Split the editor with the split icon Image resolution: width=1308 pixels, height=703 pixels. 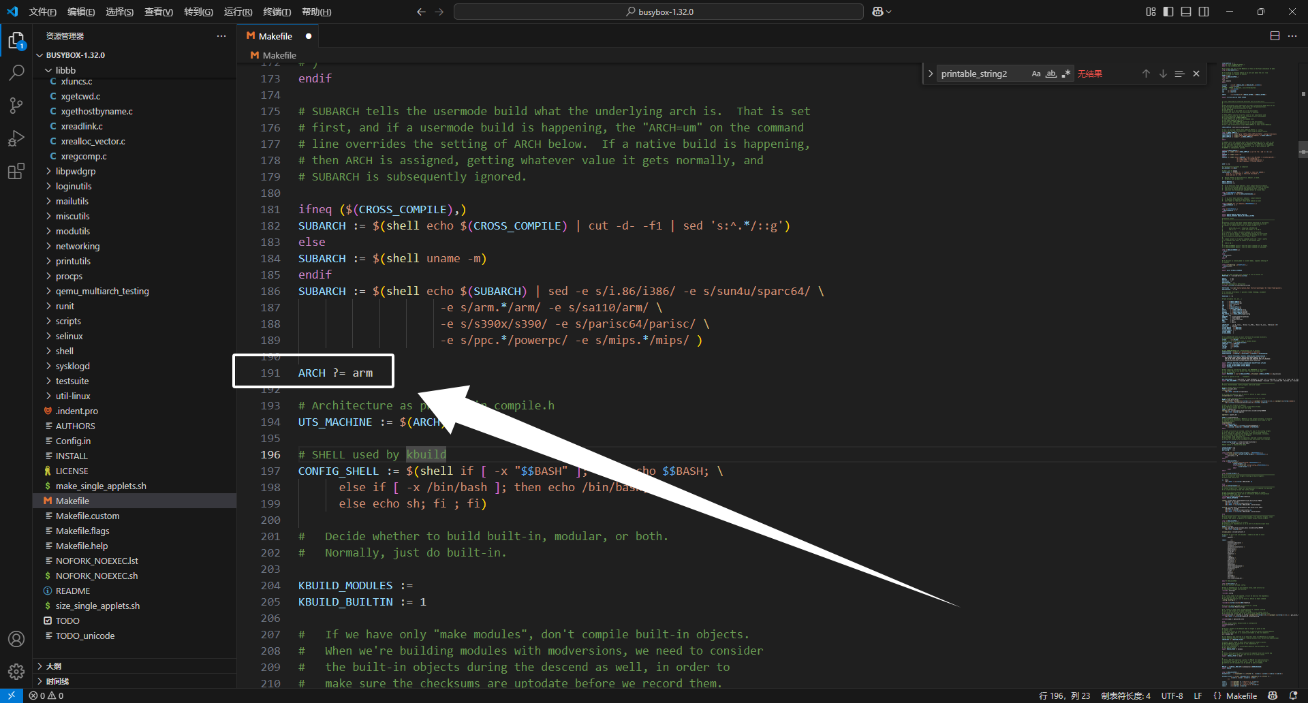pyautogui.click(x=1275, y=36)
